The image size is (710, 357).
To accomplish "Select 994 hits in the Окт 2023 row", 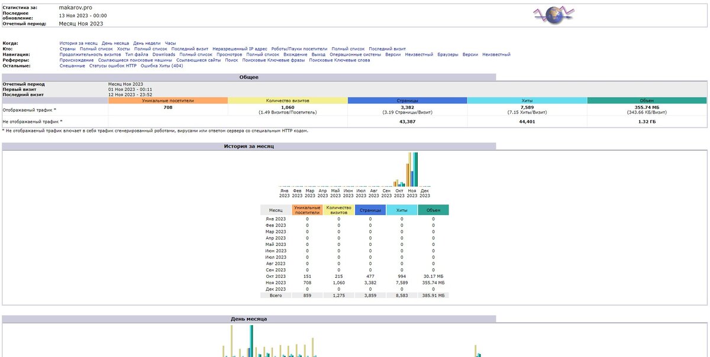I will tap(402, 276).
